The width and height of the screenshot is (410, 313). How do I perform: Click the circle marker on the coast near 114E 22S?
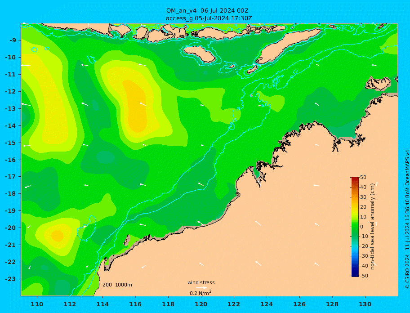pos(106,259)
